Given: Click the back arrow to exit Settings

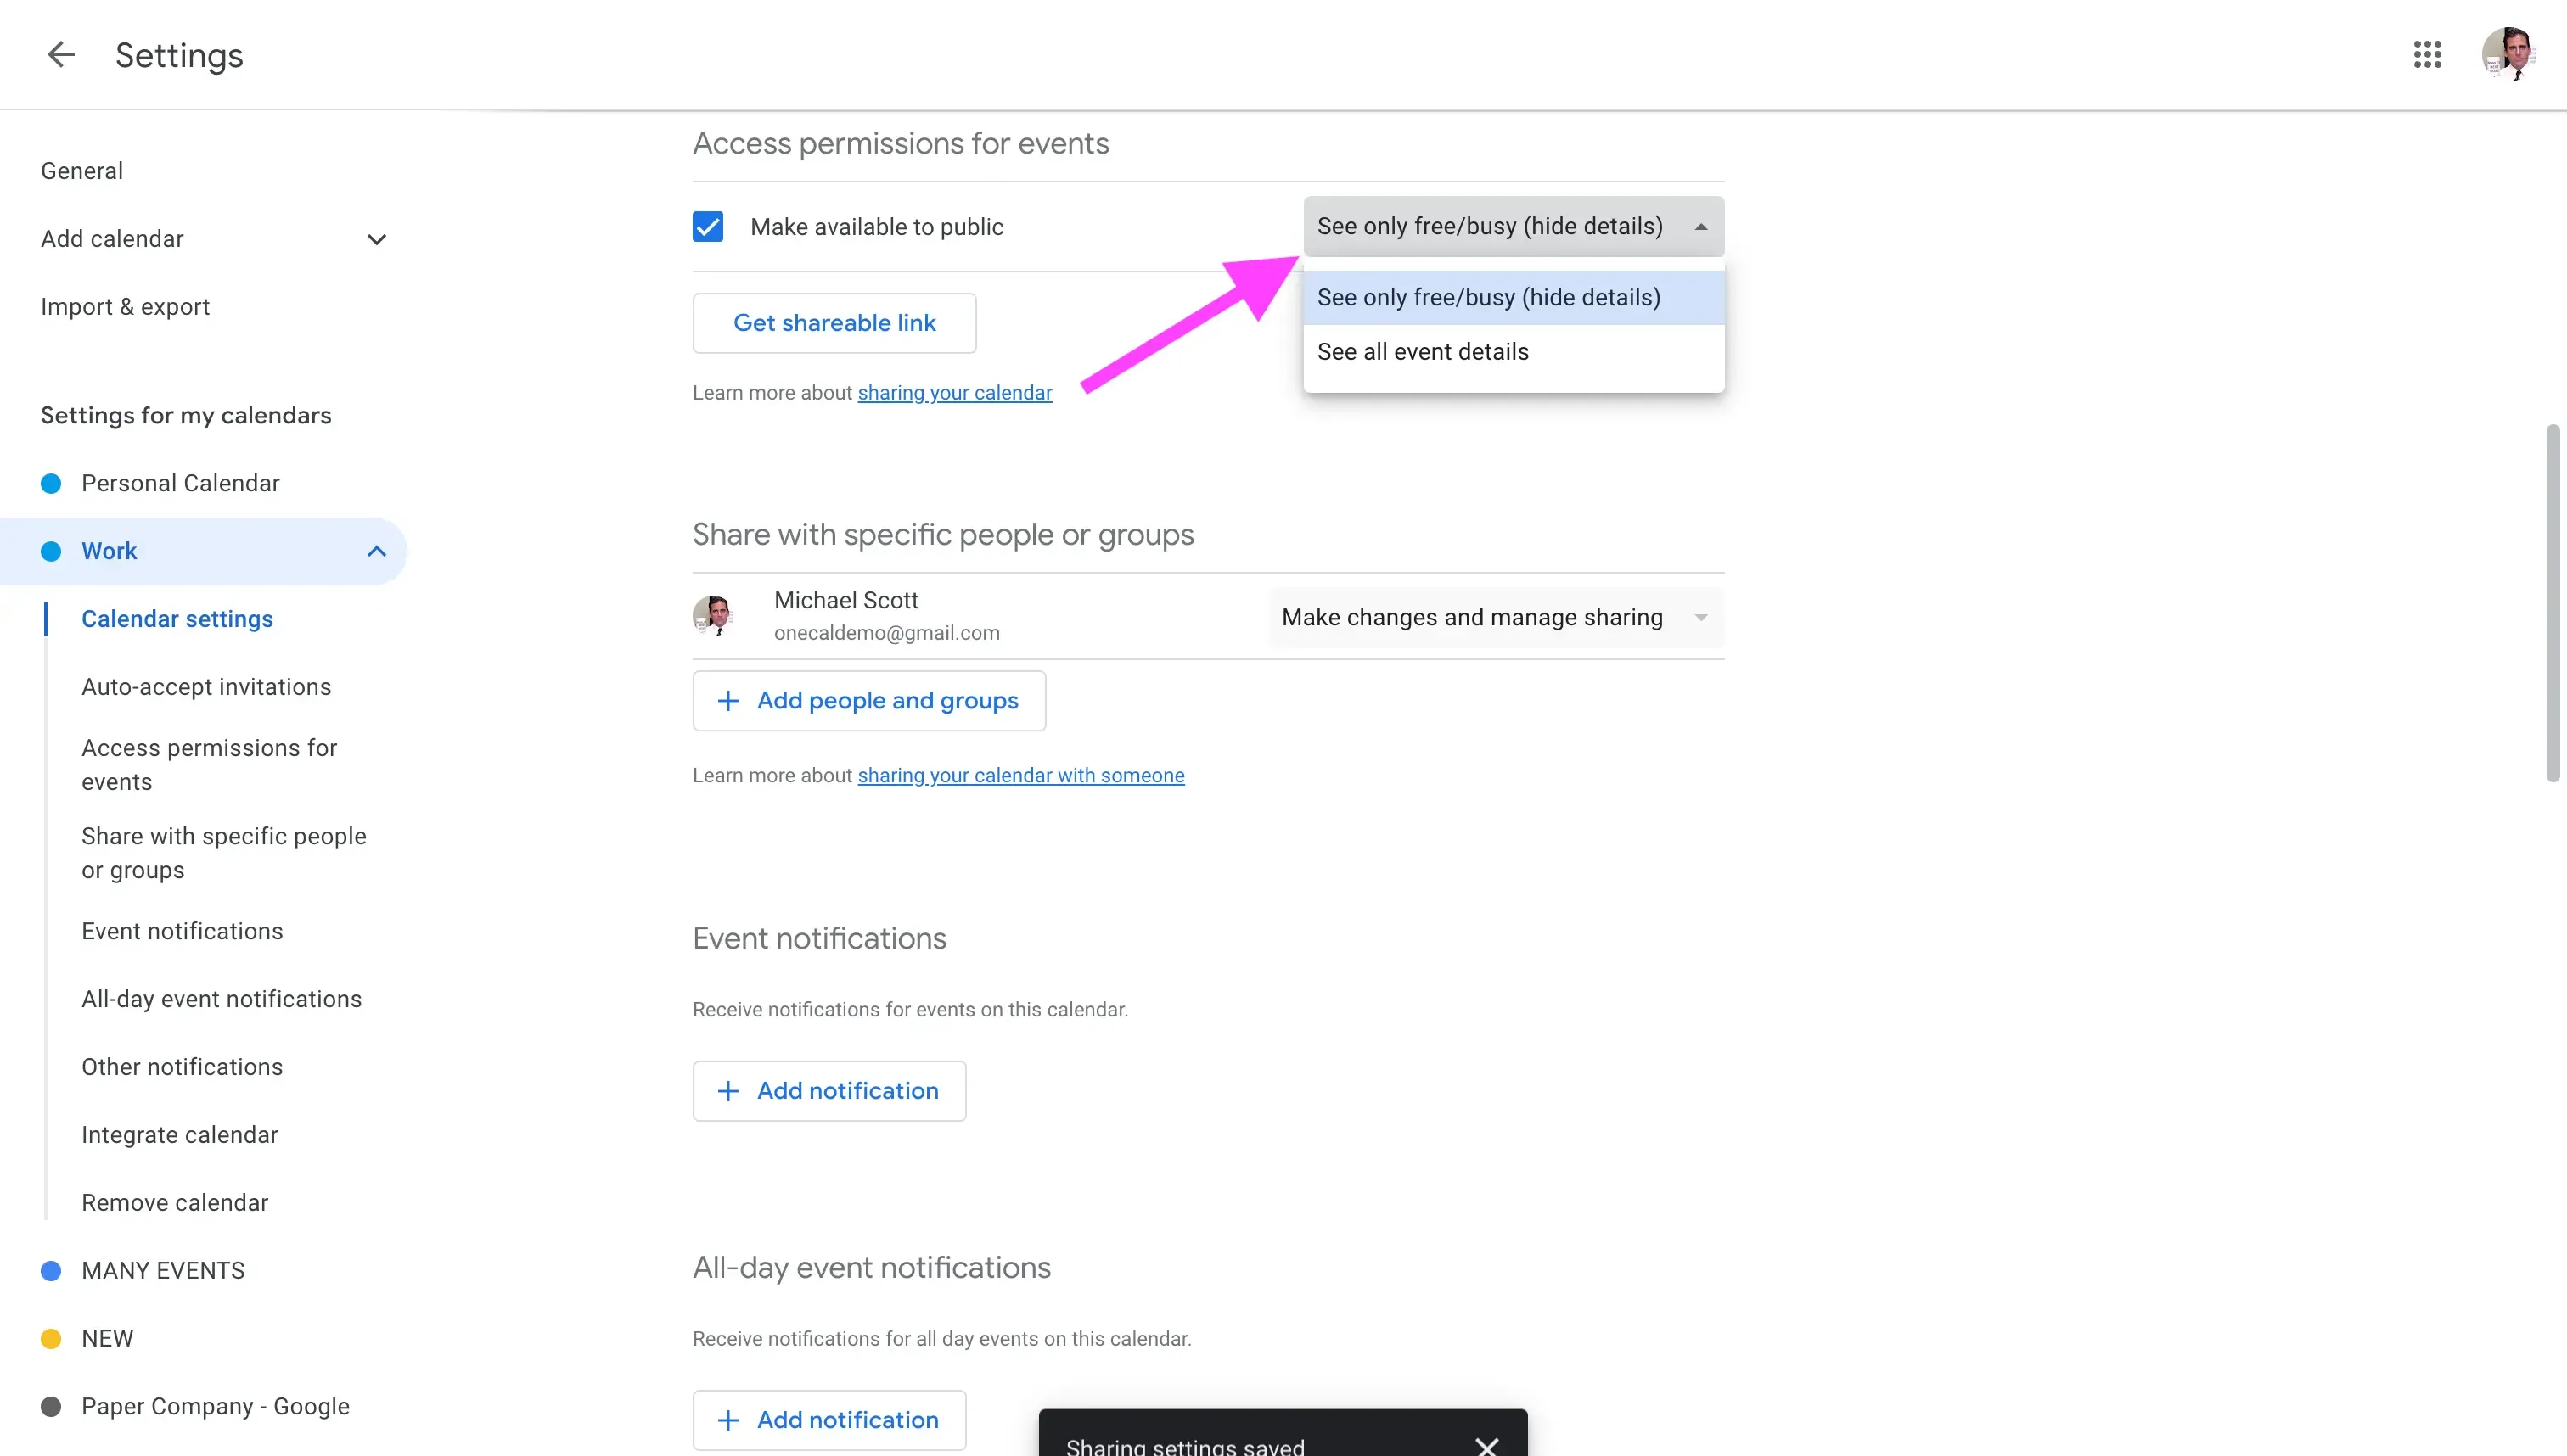Looking at the screenshot, I should click(x=59, y=54).
